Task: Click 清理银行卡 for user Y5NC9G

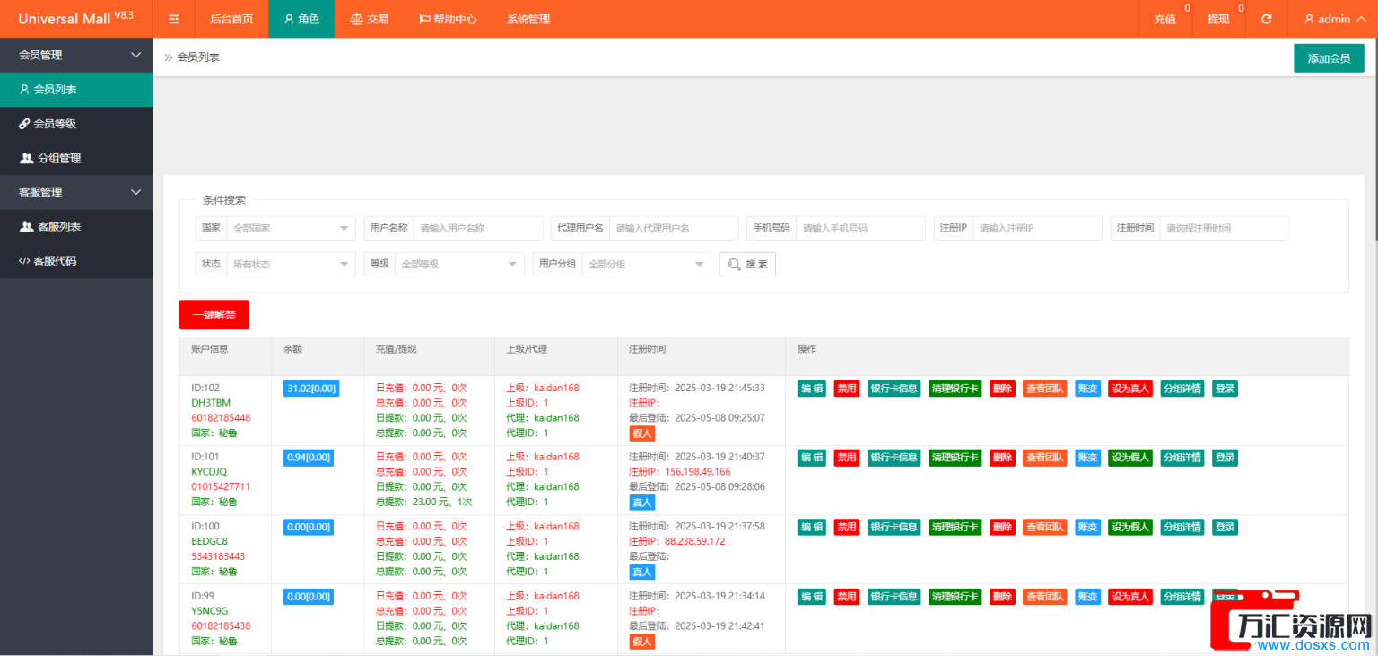Action: tap(955, 597)
